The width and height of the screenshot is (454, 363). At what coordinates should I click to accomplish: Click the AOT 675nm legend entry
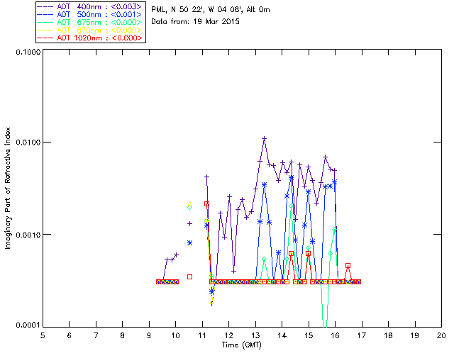[89, 22]
